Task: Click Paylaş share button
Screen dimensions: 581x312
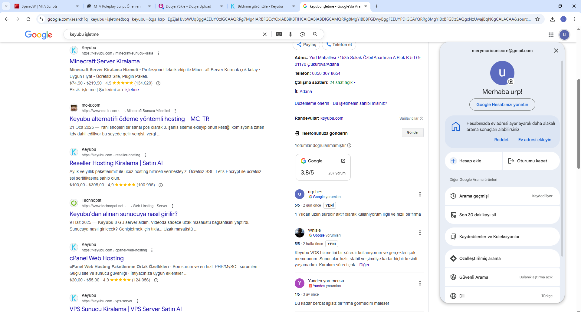Action: (307, 45)
